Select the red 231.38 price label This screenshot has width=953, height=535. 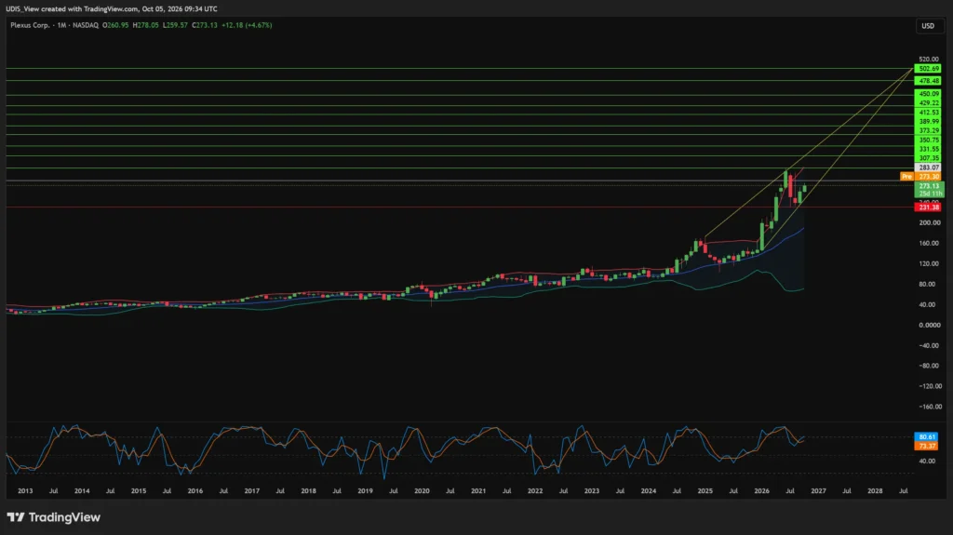[x=929, y=207]
